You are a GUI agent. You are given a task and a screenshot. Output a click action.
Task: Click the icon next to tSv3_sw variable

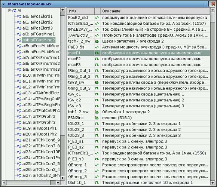(97, 83)
